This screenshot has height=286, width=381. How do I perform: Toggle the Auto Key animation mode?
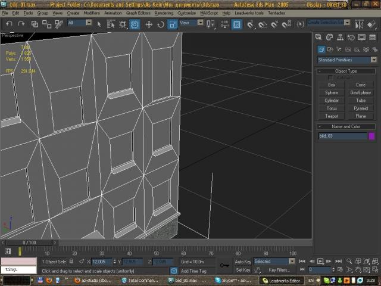[x=243, y=261]
